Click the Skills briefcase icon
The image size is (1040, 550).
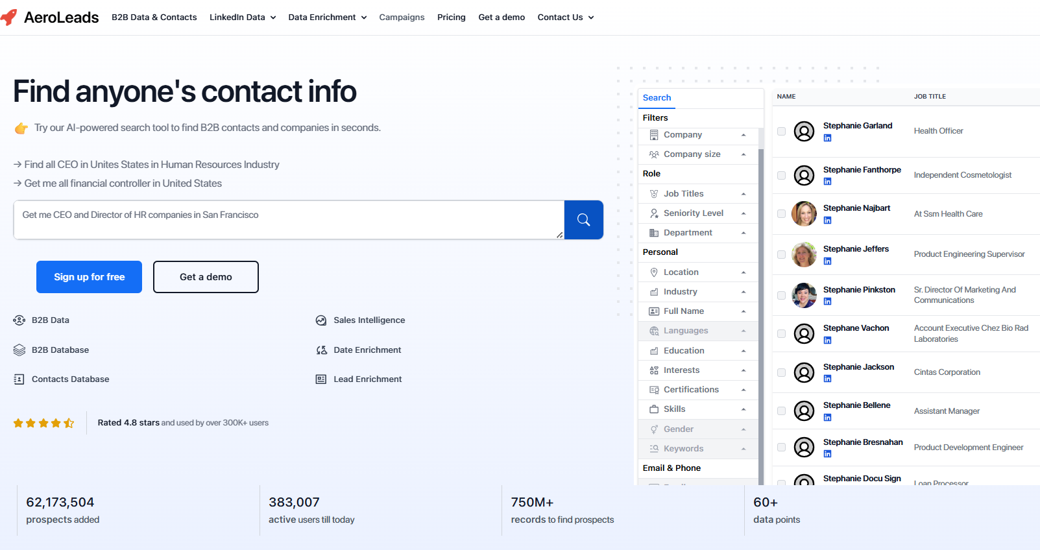[654, 409]
